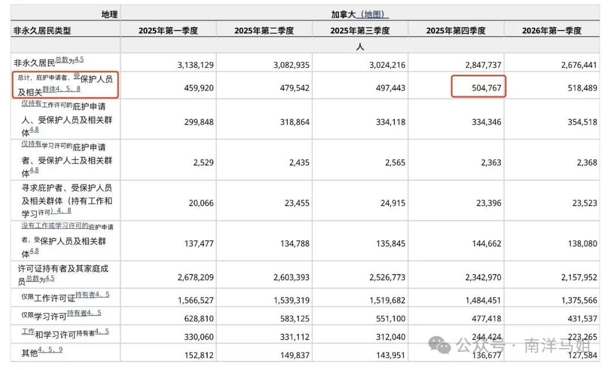Select cell value 2,847,737

coord(483,65)
